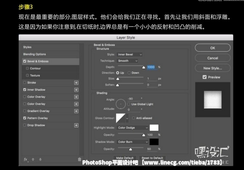
Task: Click the style preview thumbnail
Action: (213, 99)
